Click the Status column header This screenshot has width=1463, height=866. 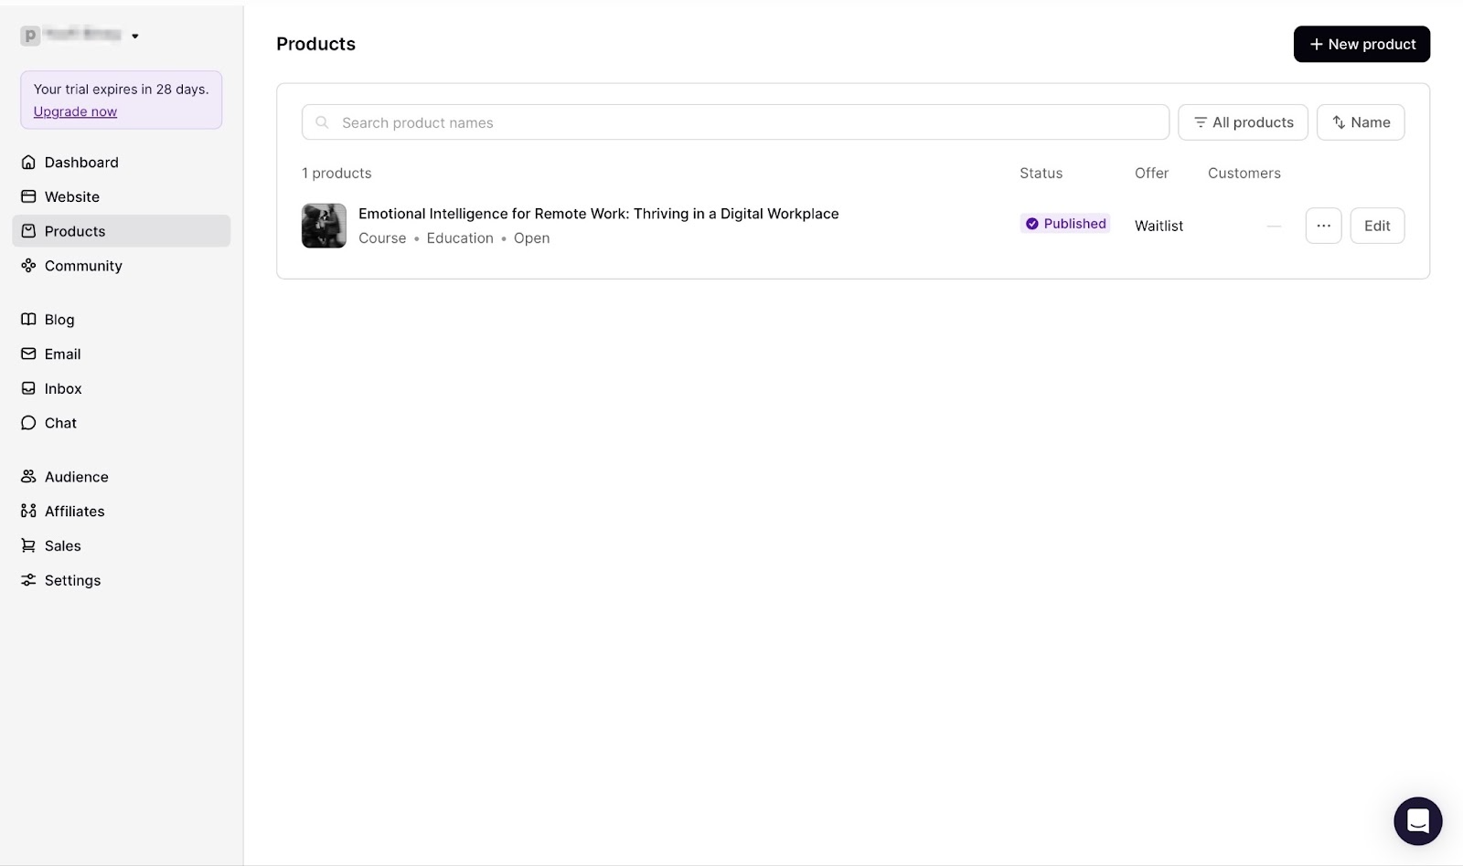click(x=1041, y=174)
